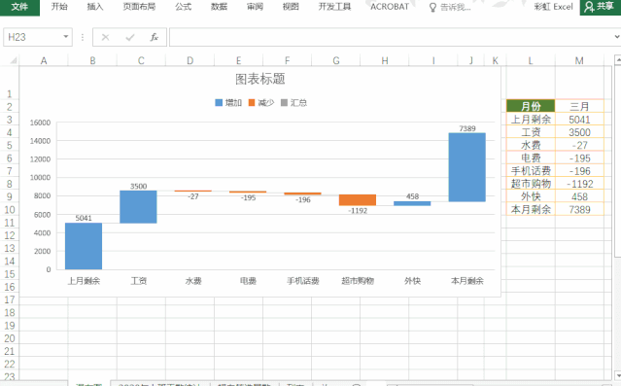The image size is (621, 386).
Task: Open the 视图 ribbon tab
Action: coord(291,7)
